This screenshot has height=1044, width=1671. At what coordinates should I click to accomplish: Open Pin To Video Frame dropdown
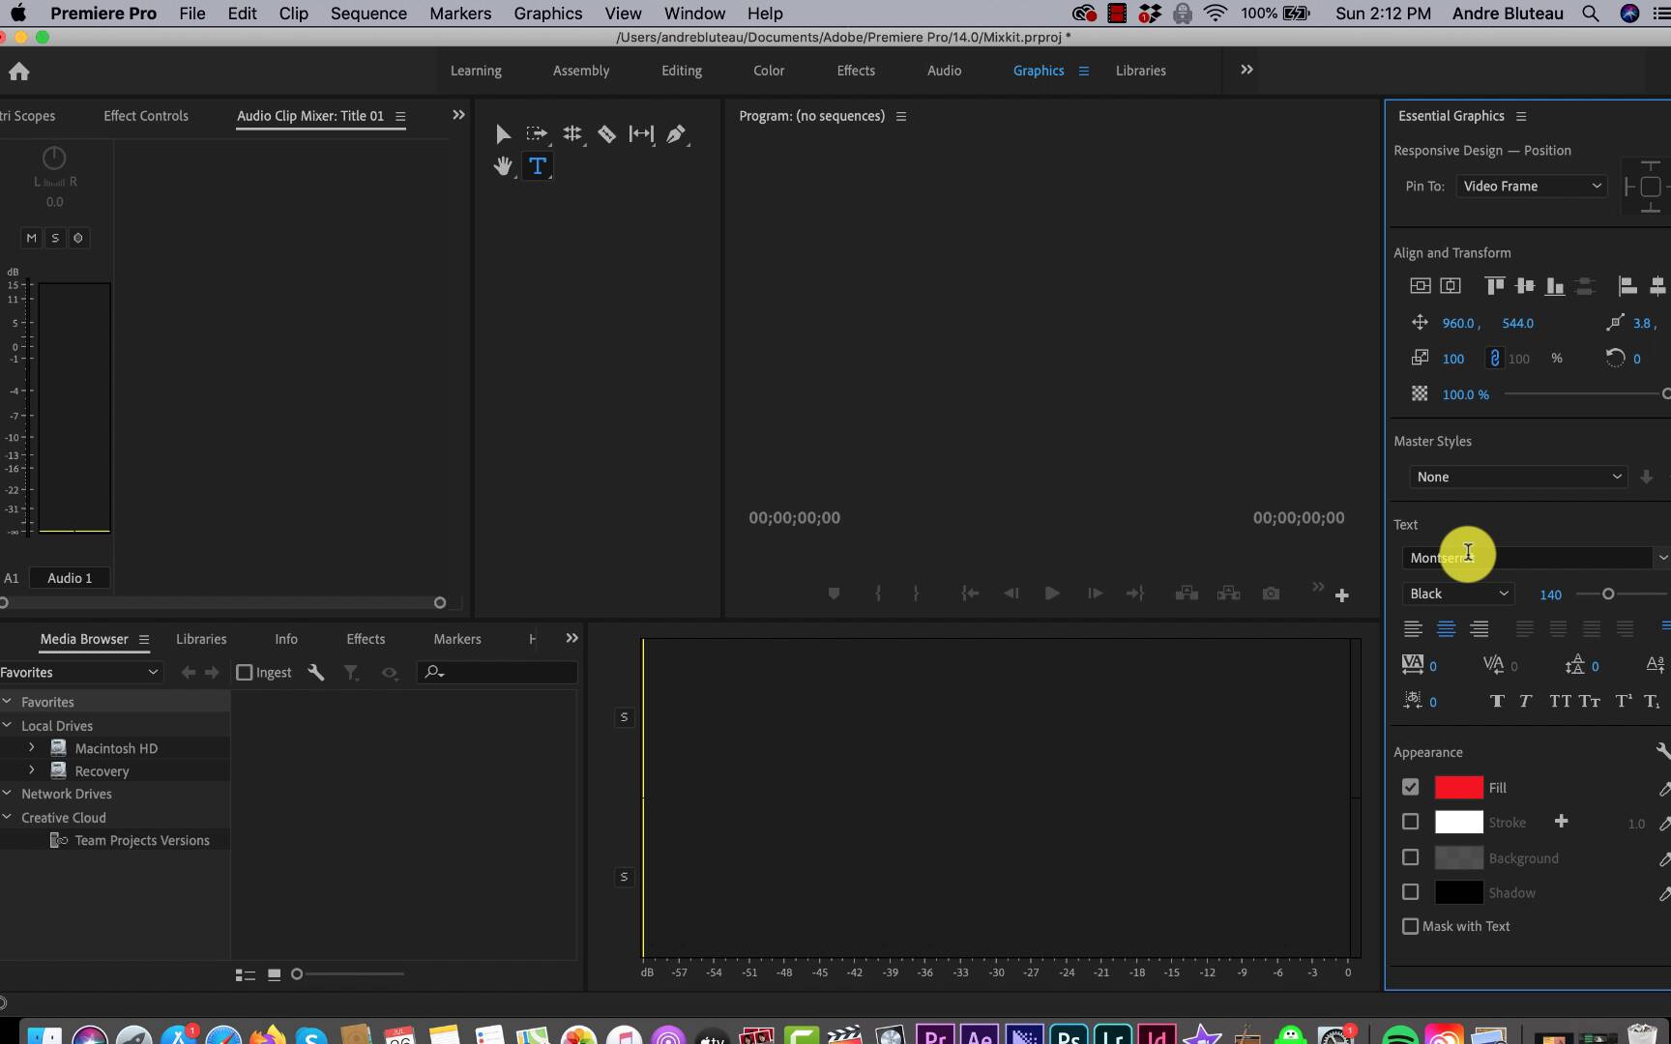[1532, 186]
